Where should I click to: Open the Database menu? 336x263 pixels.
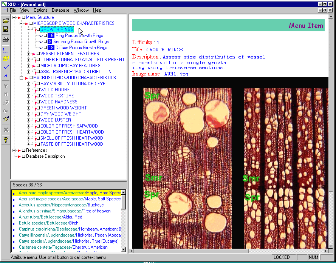point(60,10)
